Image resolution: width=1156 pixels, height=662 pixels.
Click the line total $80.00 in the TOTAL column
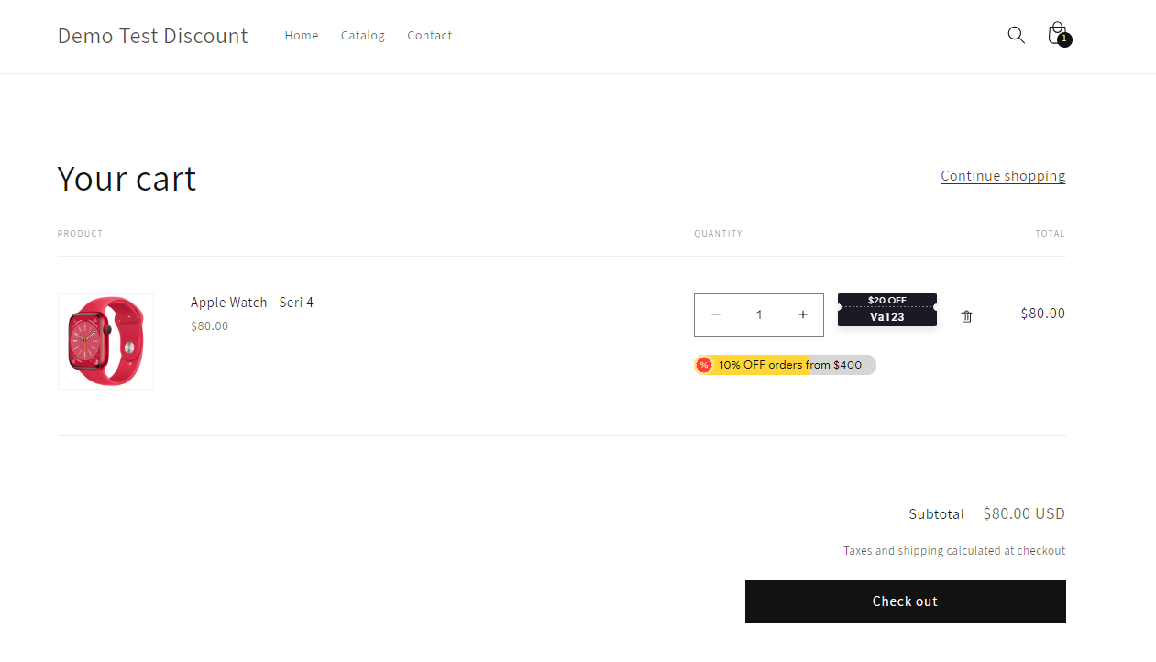click(1043, 314)
